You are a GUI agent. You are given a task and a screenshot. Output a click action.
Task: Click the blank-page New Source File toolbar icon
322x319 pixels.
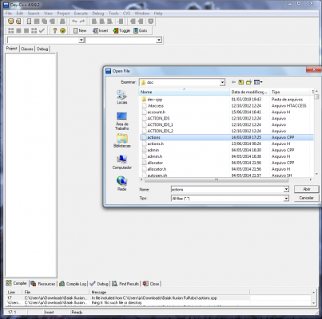(x=30, y=22)
